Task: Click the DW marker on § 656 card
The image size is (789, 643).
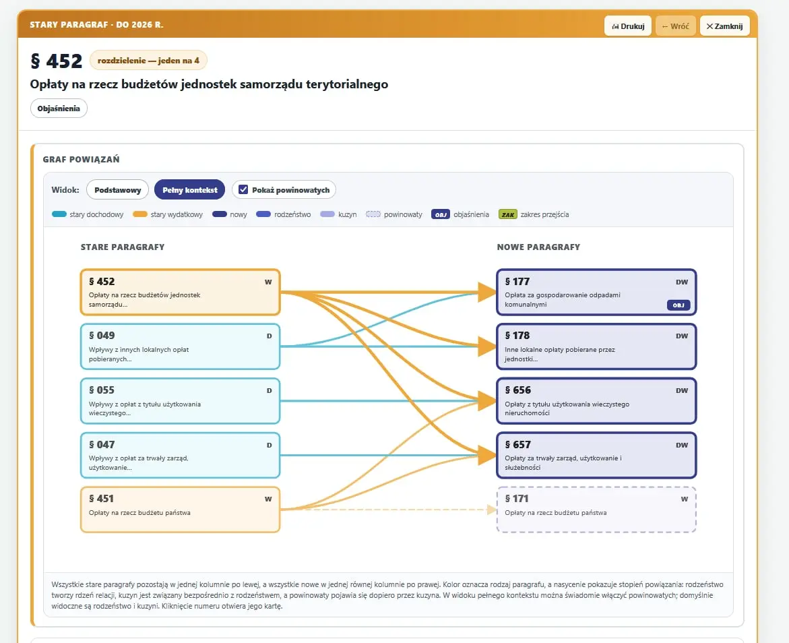Action: (682, 390)
